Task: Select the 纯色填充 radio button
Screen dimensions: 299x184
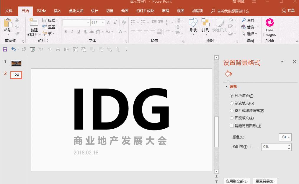Action: (x=232, y=96)
